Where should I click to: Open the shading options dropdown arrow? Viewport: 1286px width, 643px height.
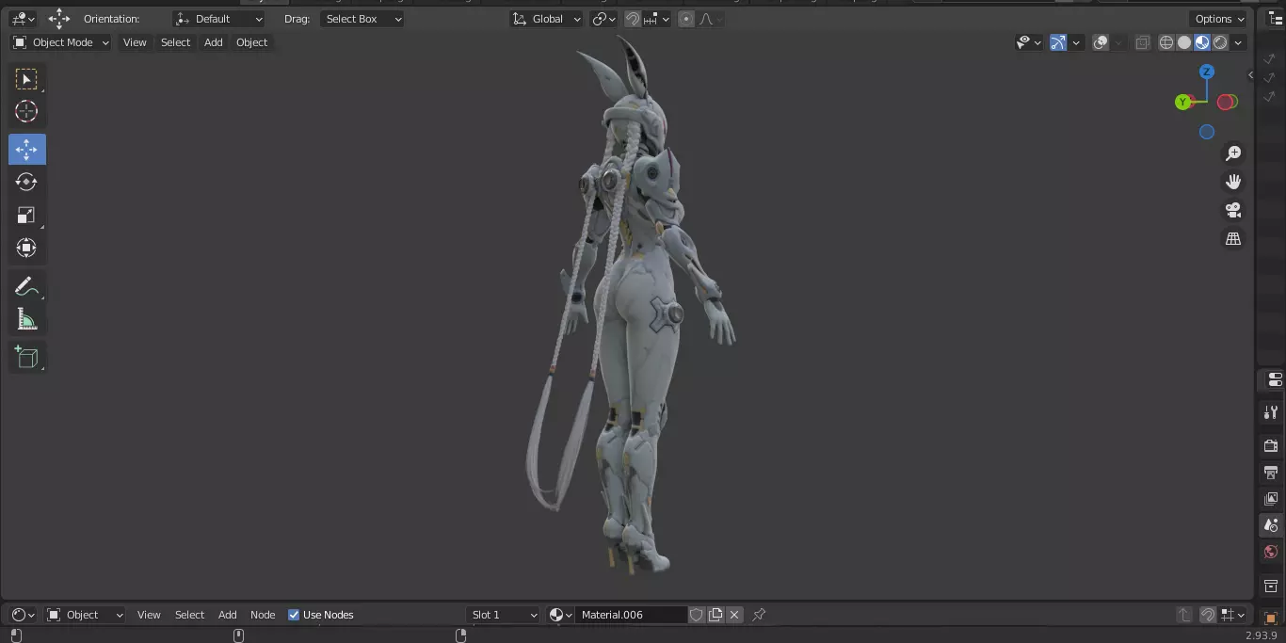(x=1238, y=42)
